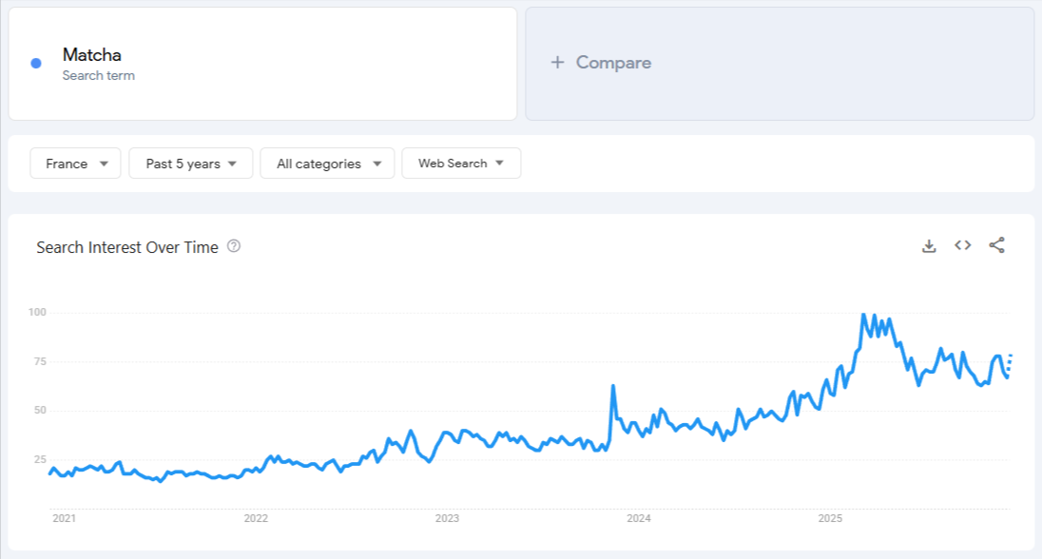Share the Matcha trends chart
The width and height of the screenshot is (1042, 559).
pyautogui.click(x=996, y=244)
